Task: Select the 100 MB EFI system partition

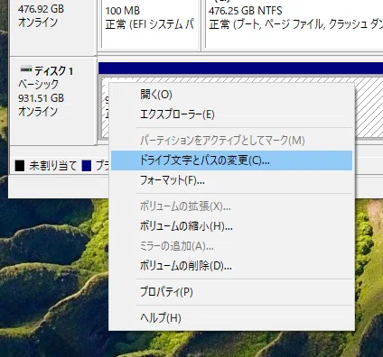Action: [150, 23]
